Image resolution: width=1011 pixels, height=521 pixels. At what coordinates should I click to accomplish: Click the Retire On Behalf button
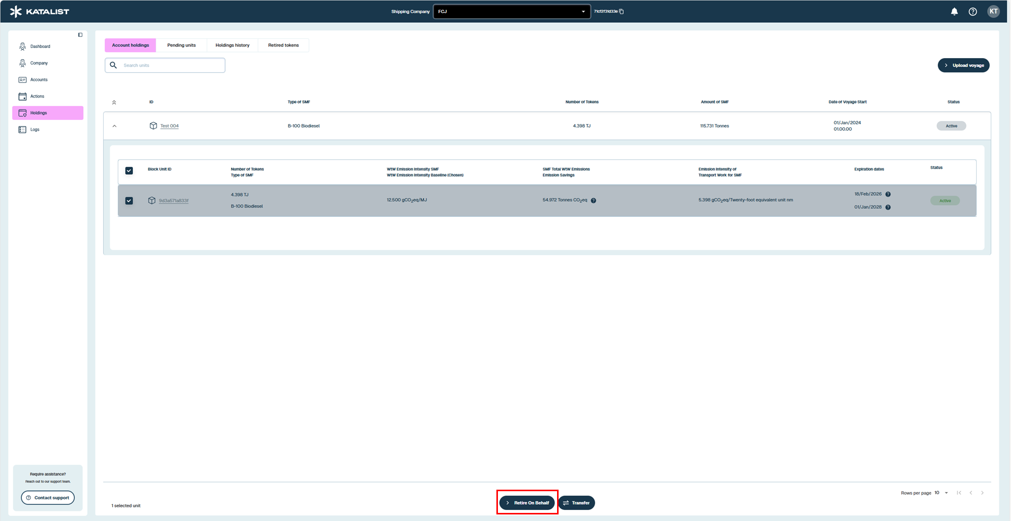(527, 503)
